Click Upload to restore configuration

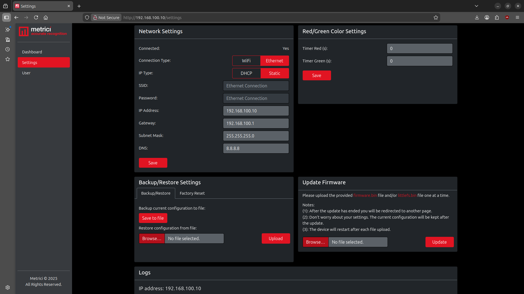pos(276,238)
